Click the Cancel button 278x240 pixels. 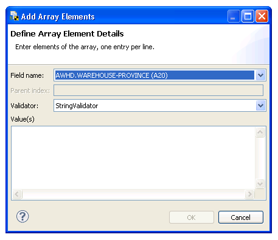point(241,218)
